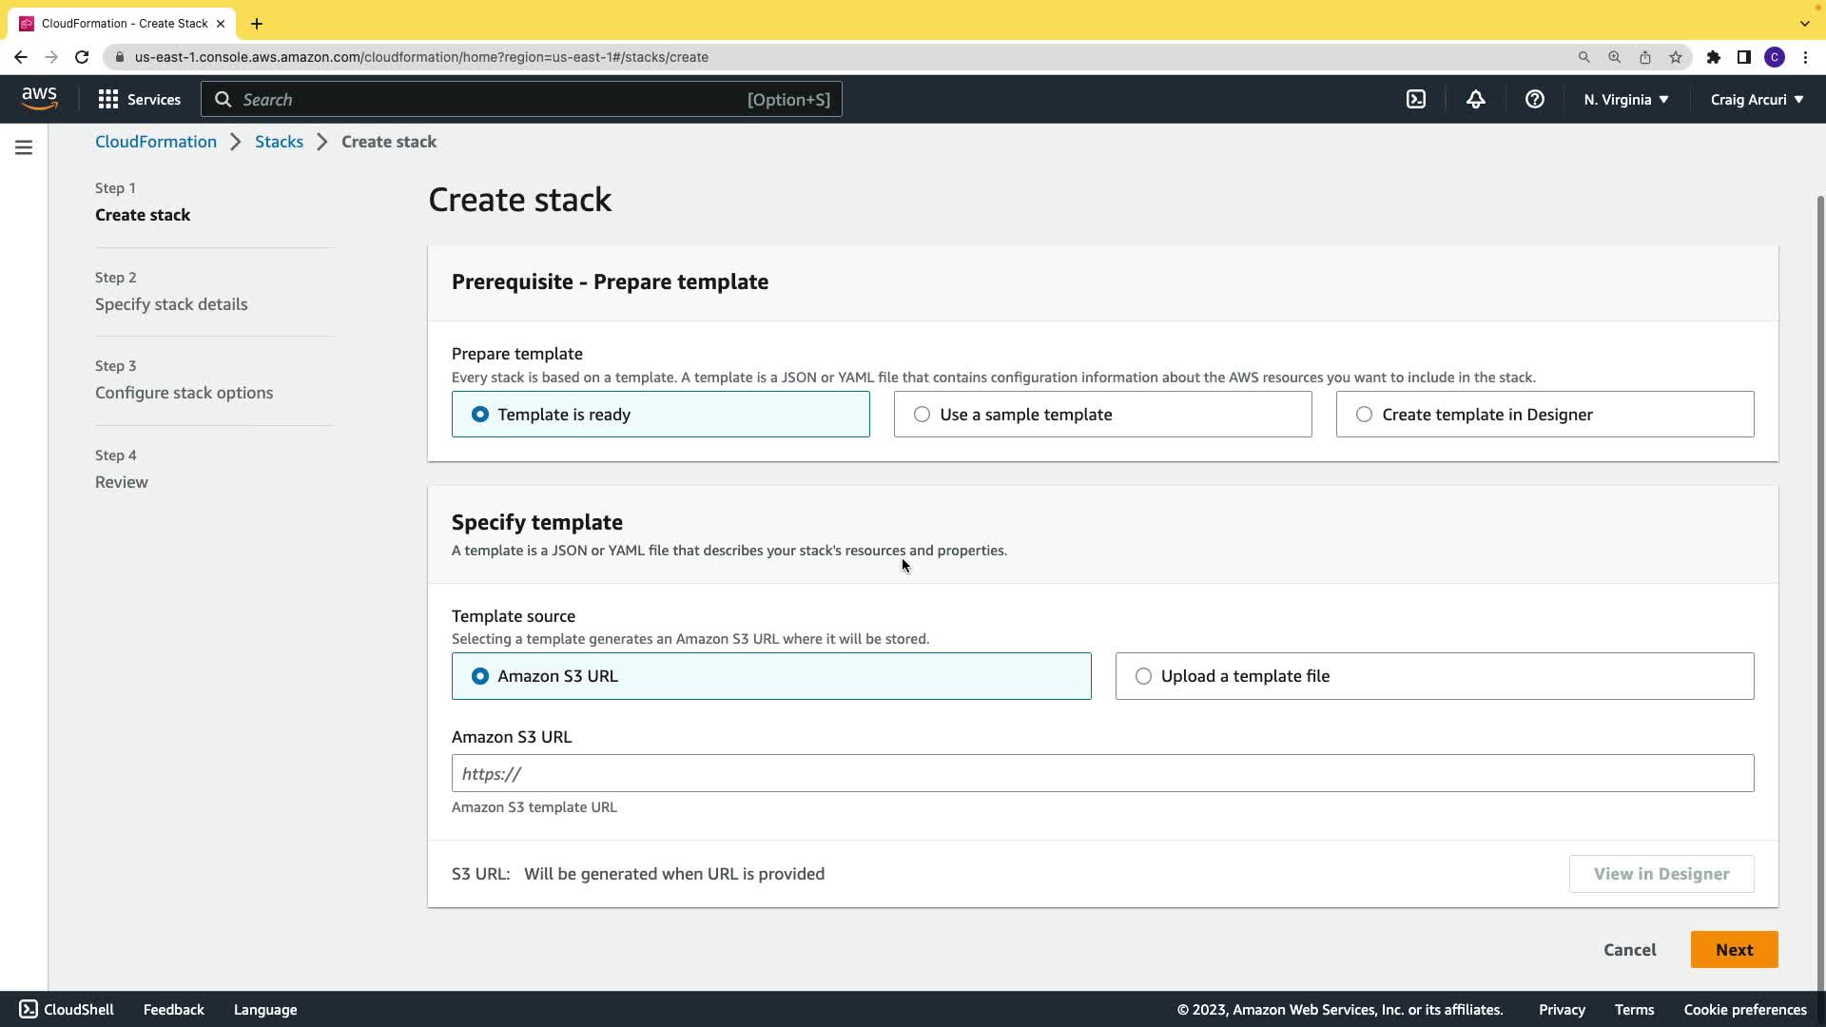Open the Language menu in the footer
1826x1027 pixels.
pyautogui.click(x=265, y=1010)
